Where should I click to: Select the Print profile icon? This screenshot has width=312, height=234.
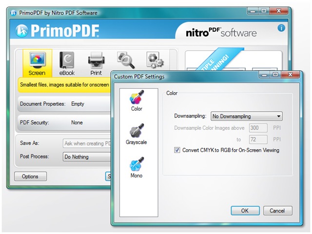click(x=96, y=63)
